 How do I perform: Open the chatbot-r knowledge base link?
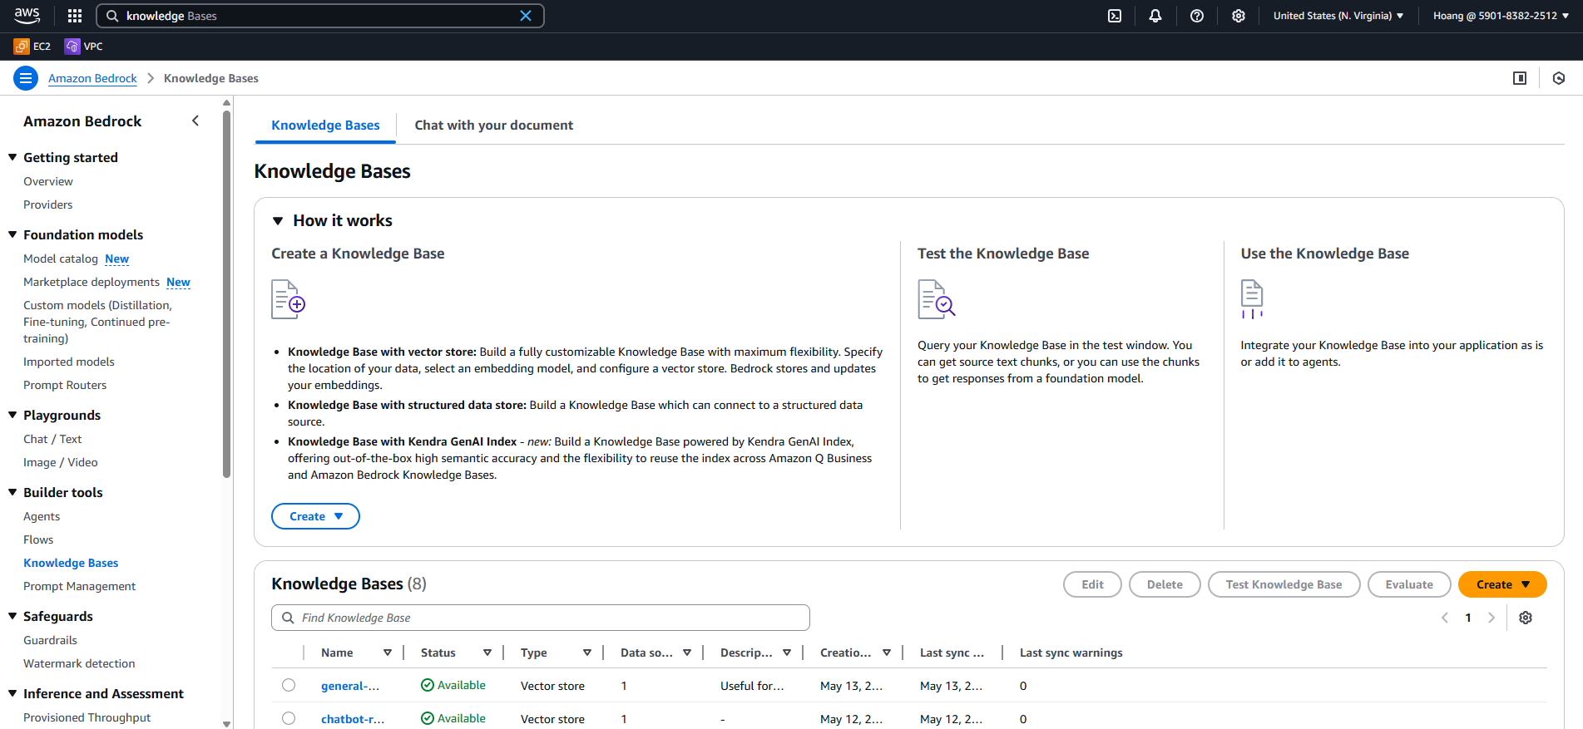coord(353,719)
